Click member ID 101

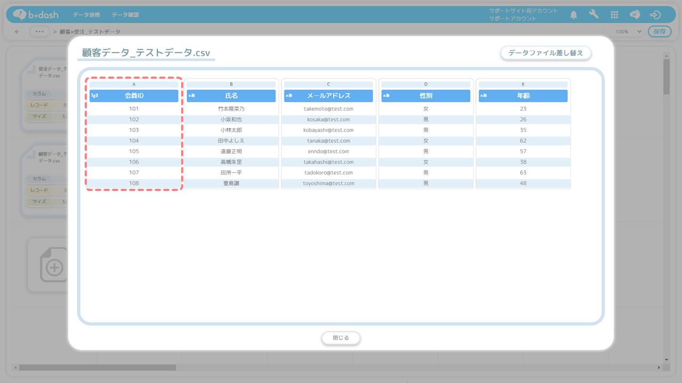(x=134, y=109)
